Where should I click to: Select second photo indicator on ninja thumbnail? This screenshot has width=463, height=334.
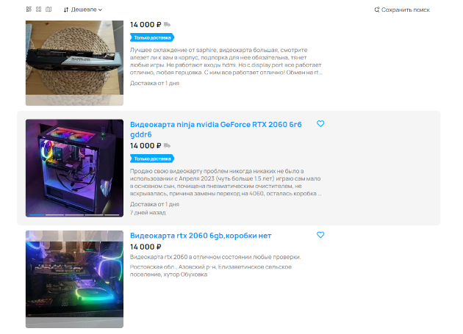coord(54,215)
